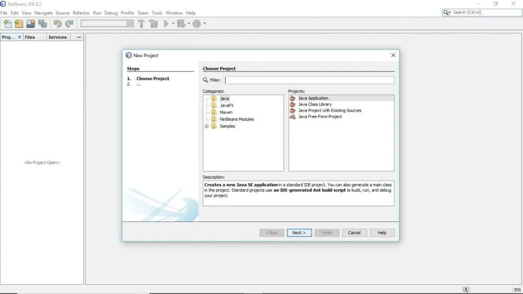523x294 pixels.
Task: Open the Run Project dropdown arrow
Action: [x=173, y=23]
